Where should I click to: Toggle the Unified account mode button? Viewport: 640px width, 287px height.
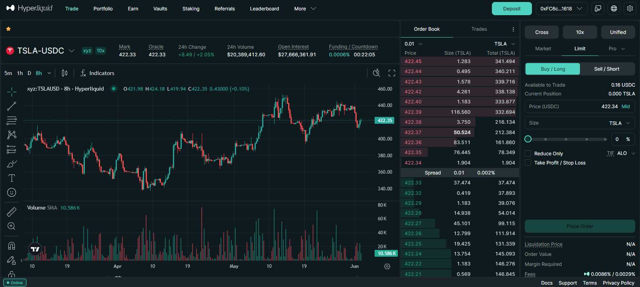(x=618, y=32)
